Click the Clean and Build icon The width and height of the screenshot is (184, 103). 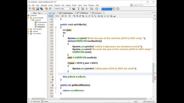click(83, 9)
